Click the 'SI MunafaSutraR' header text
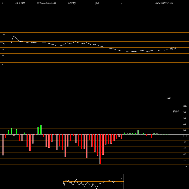This screenshot has height=189, width=189. [46, 3]
